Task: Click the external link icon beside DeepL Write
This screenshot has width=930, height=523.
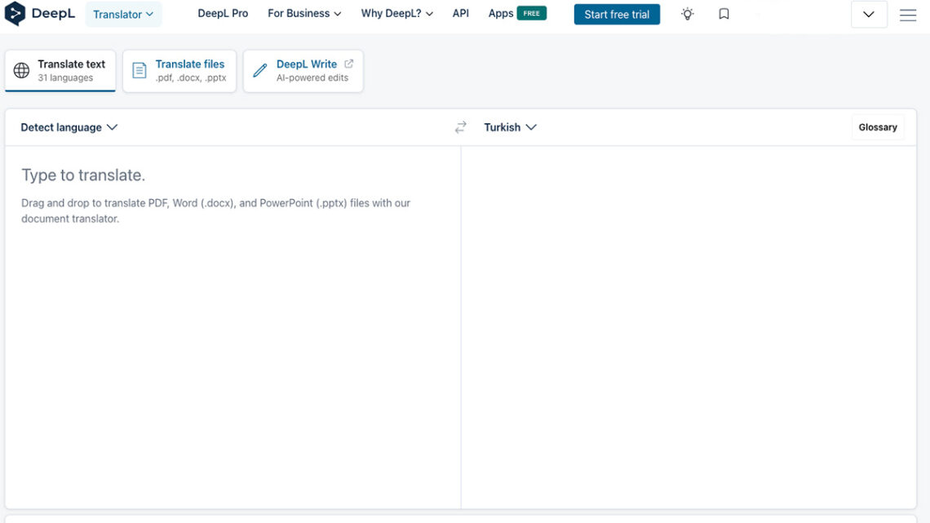Action: click(x=349, y=64)
